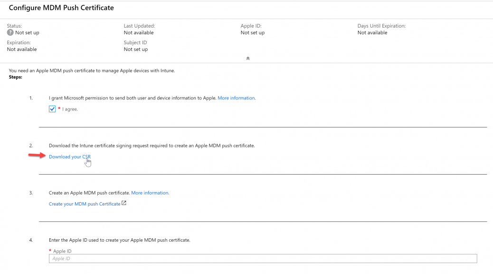Open Create your MDM push Certificate link

(x=85, y=204)
